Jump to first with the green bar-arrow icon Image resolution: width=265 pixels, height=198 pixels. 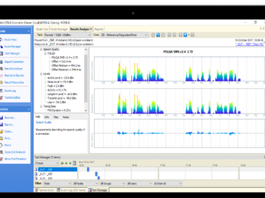pyautogui.click(x=62, y=163)
